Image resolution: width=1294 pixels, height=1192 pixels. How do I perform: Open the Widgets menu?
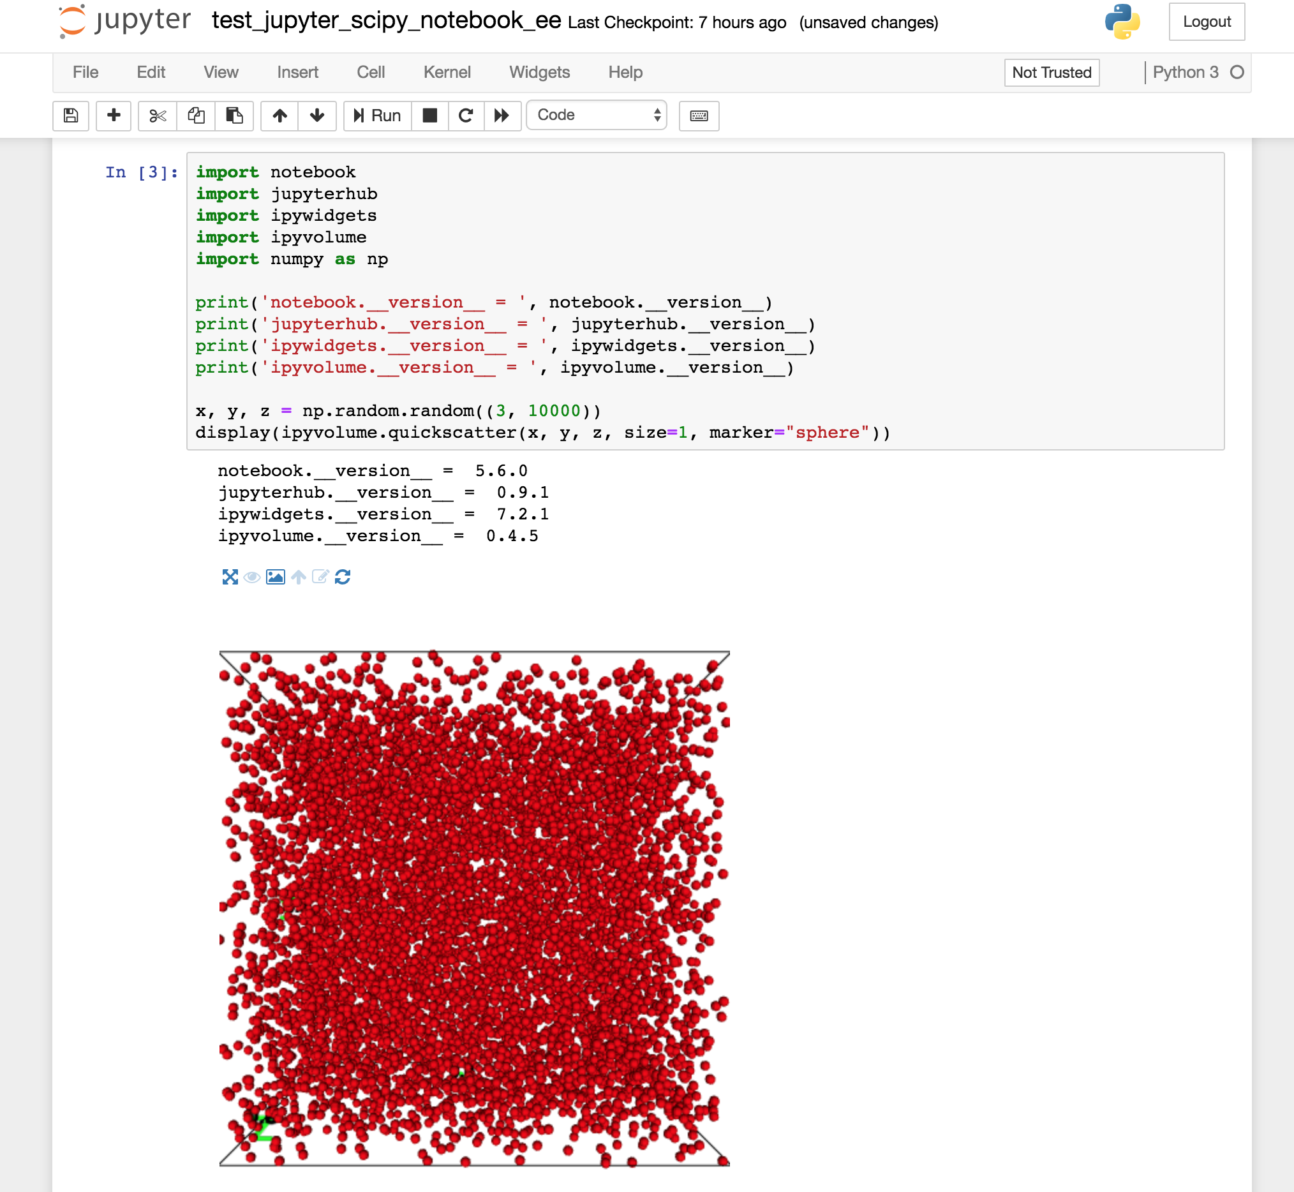click(539, 72)
